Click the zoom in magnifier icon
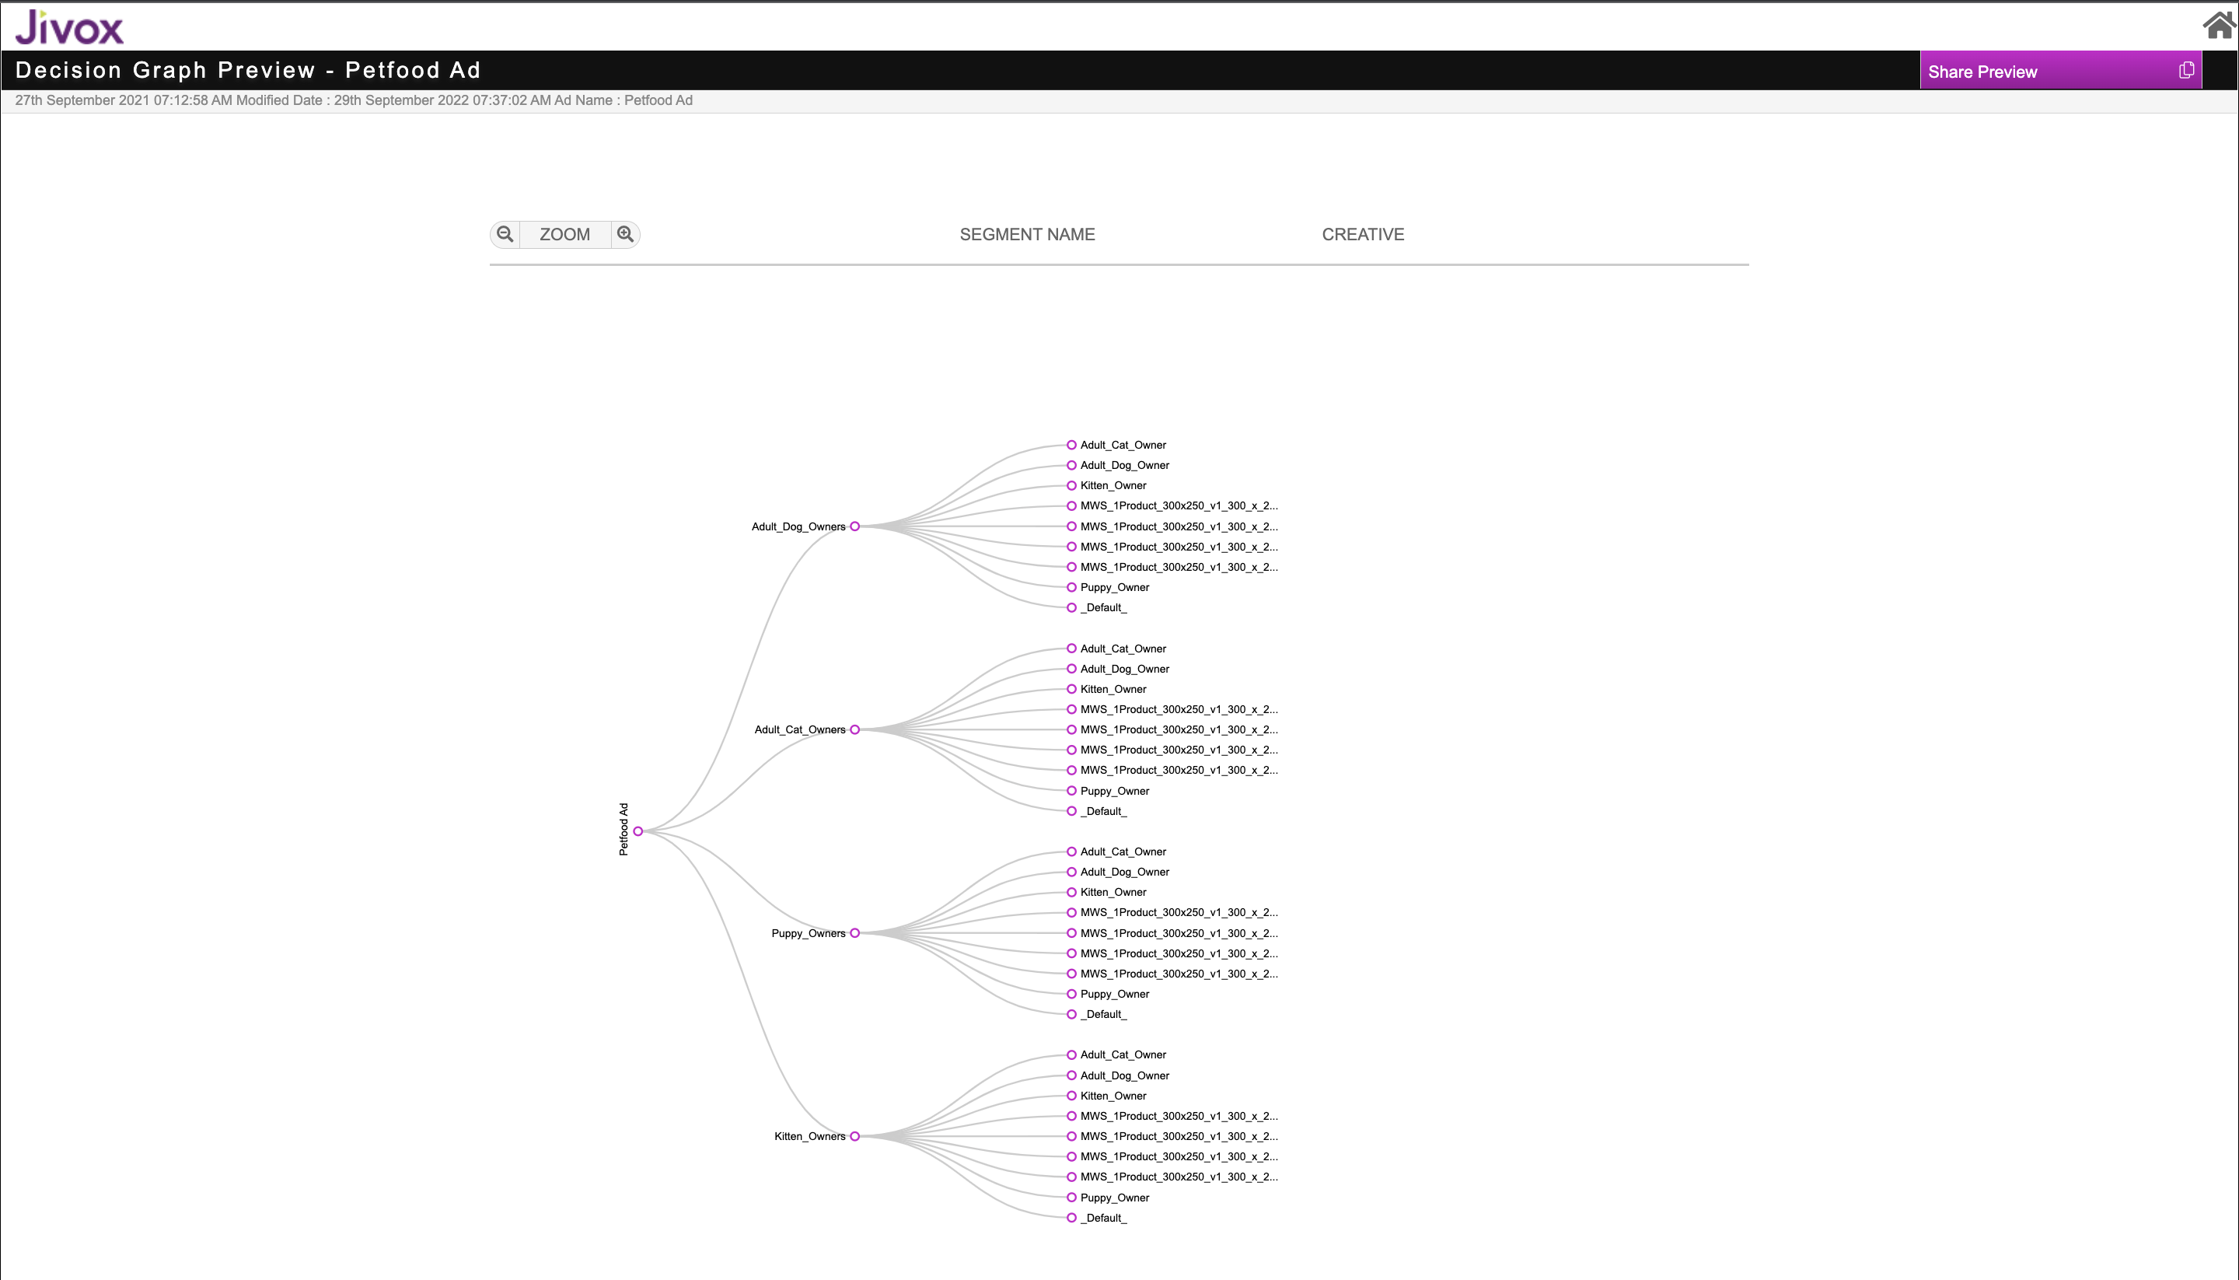Screen dimensions: 2239x1280 click(626, 234)
